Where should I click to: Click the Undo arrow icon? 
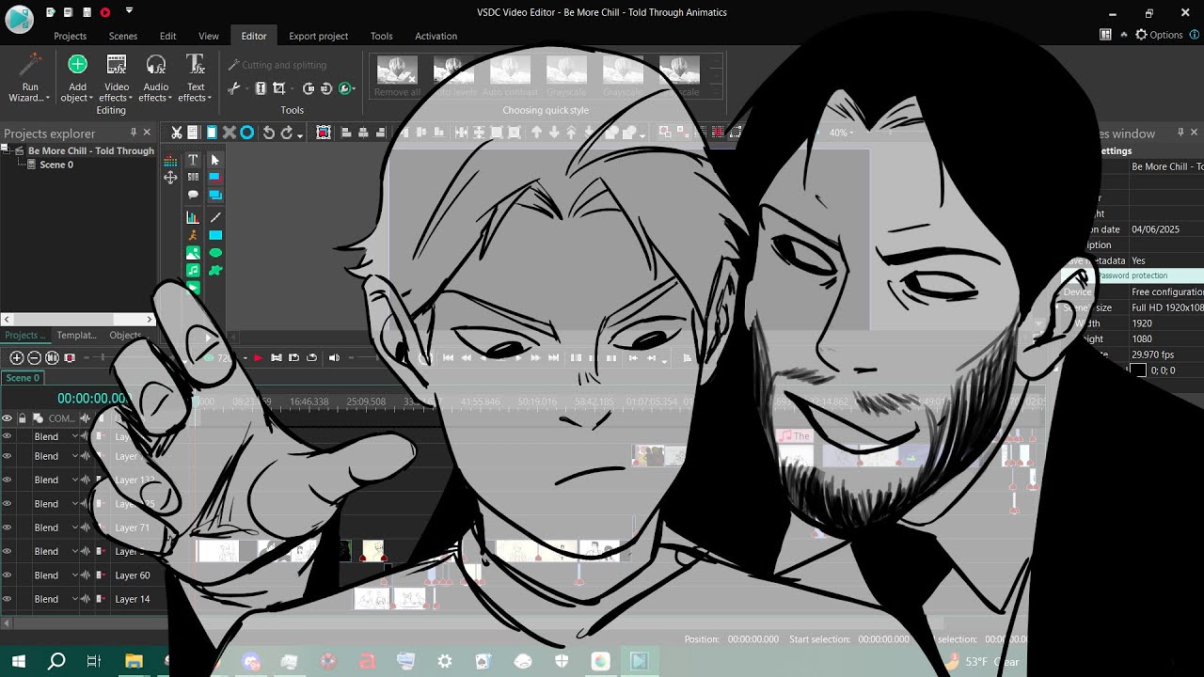[268, 133]
